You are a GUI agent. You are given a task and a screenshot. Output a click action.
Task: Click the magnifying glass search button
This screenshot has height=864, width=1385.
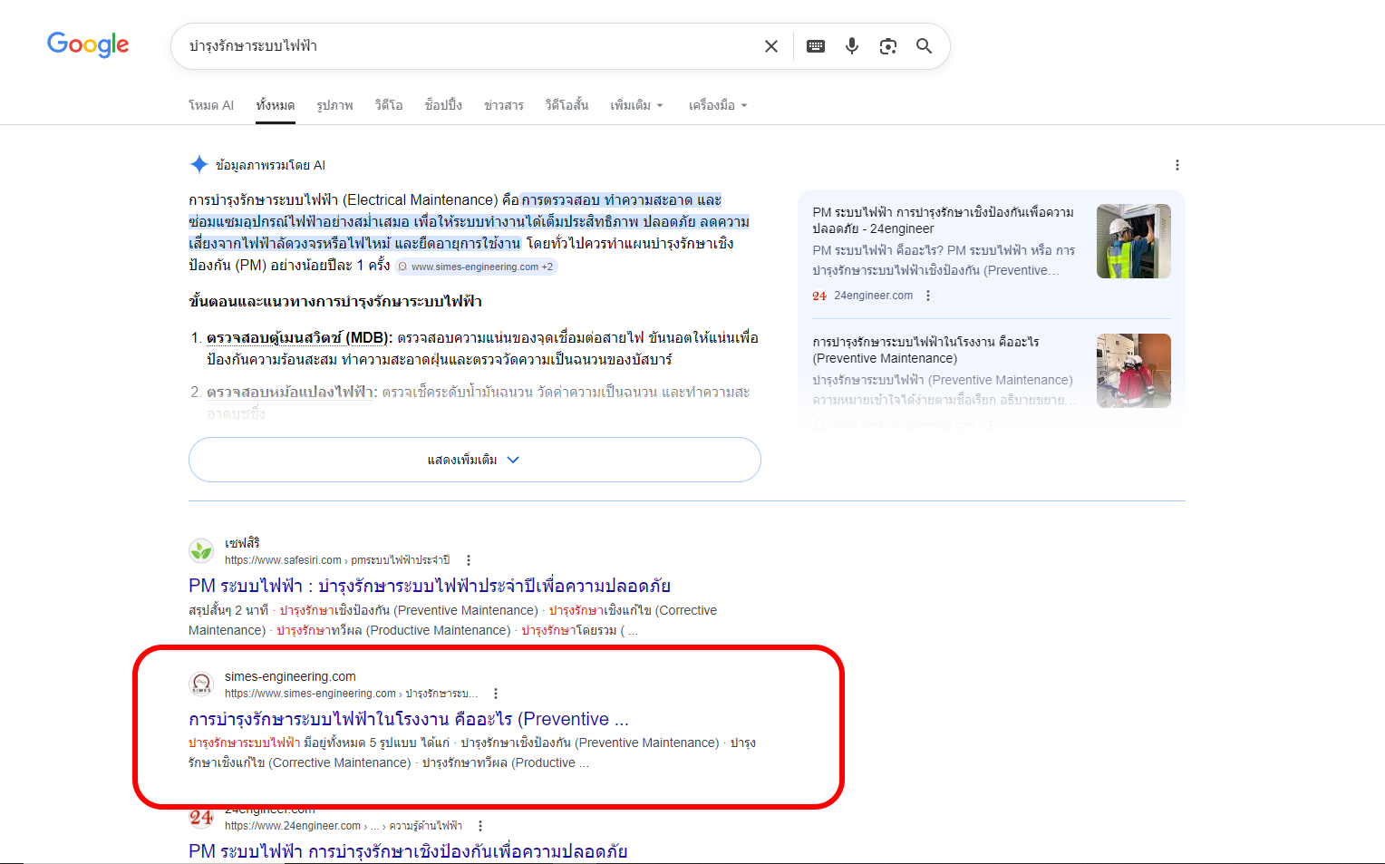(924, 46)
